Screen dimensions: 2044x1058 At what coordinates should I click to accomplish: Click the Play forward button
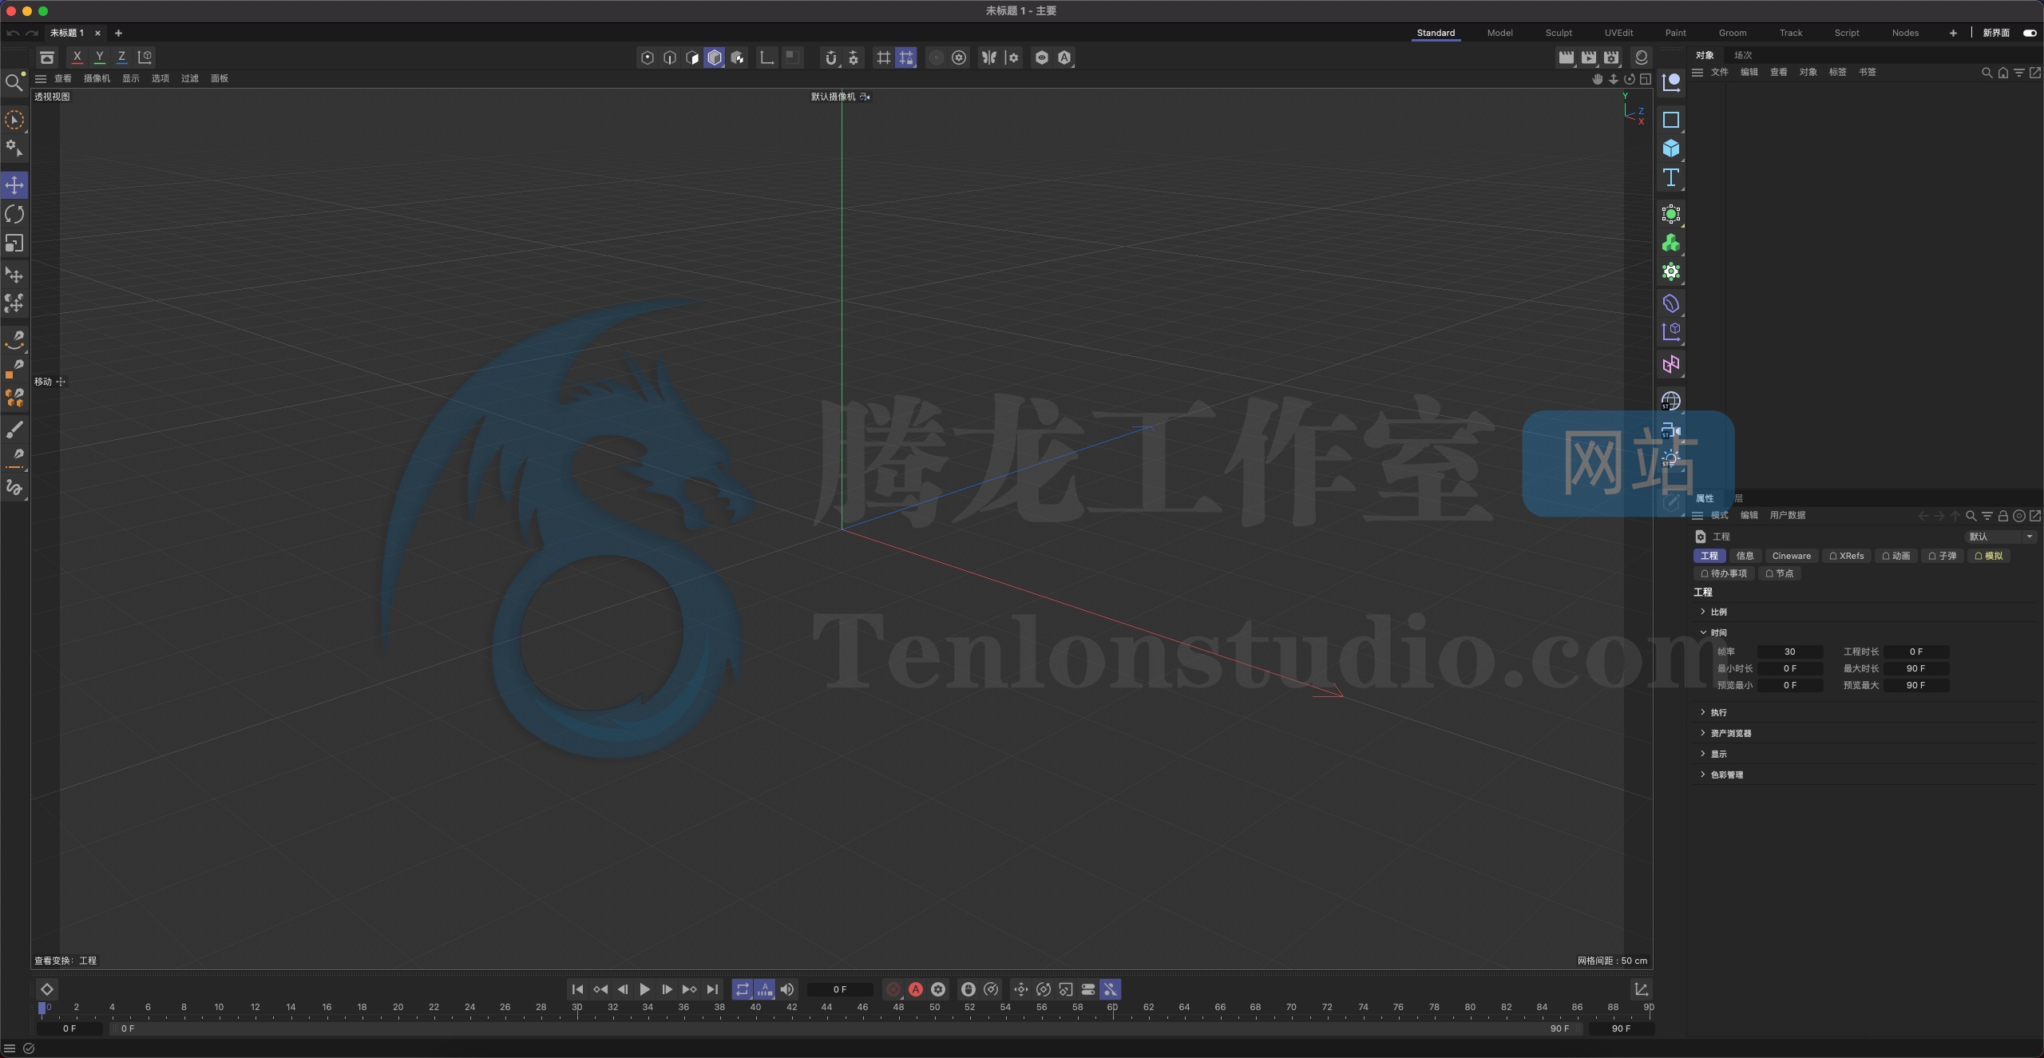[x=644, y=989]
